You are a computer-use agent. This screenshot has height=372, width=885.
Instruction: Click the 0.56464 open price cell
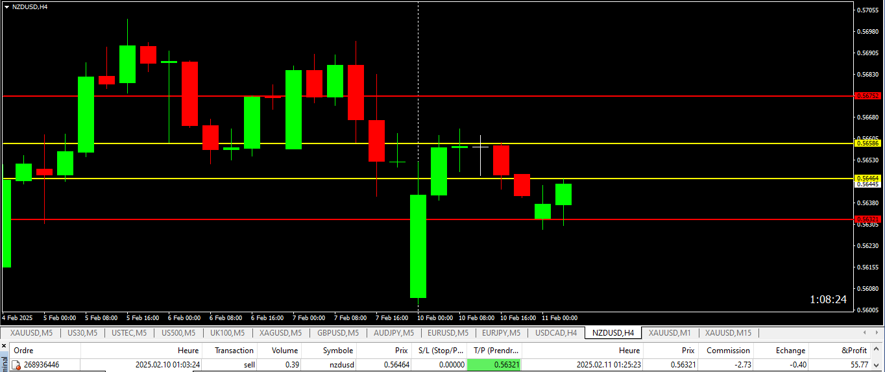click(x=384, y=365)
